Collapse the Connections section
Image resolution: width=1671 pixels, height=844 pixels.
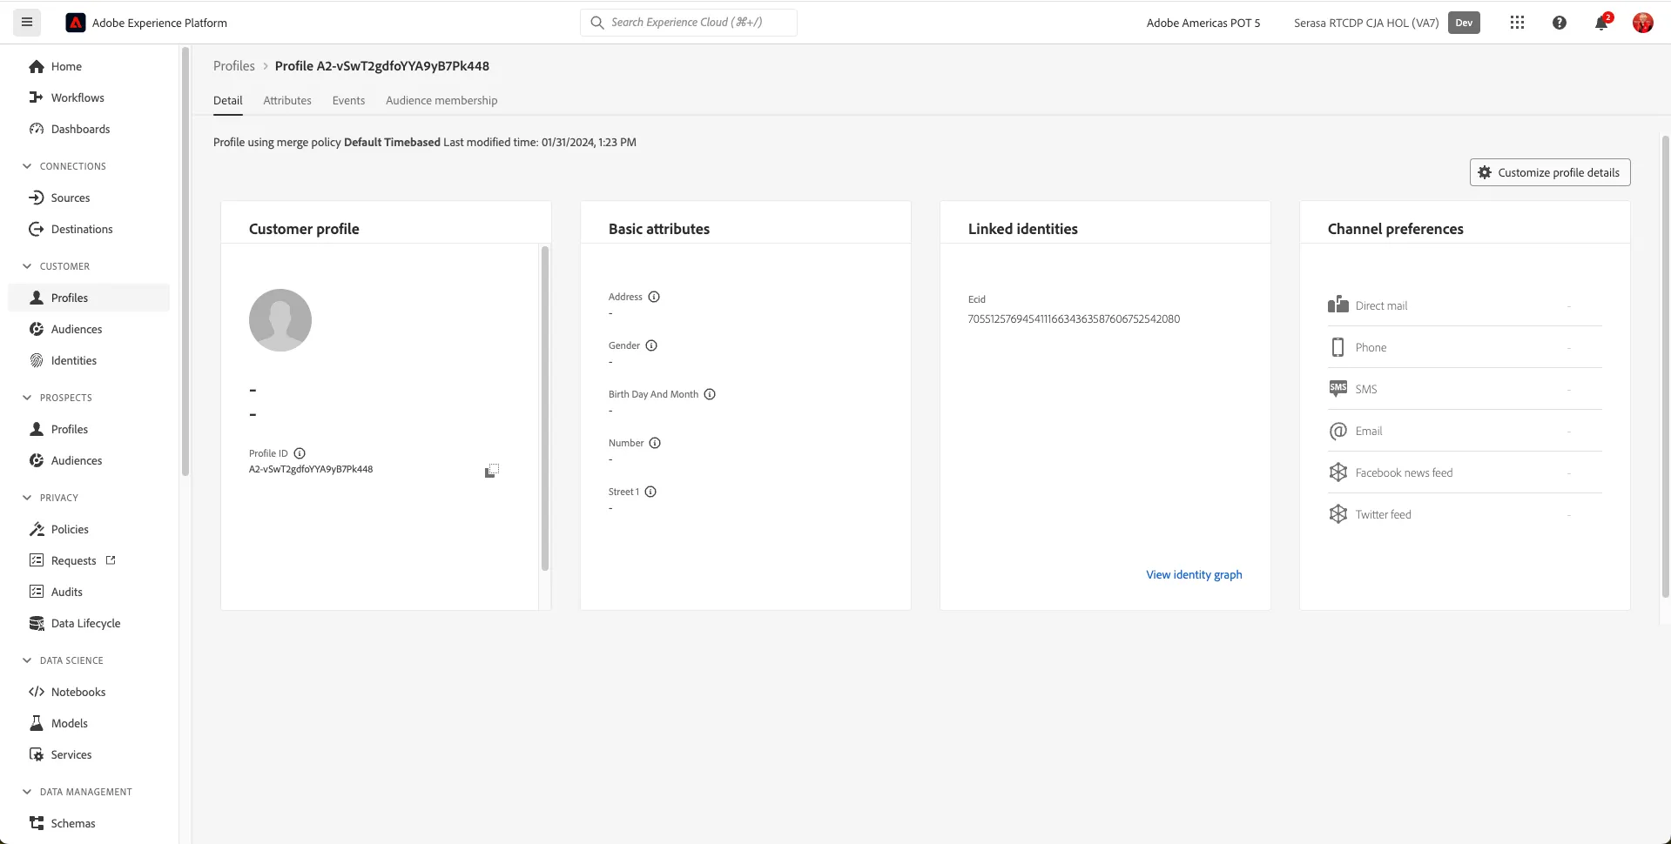pos(27,166)
